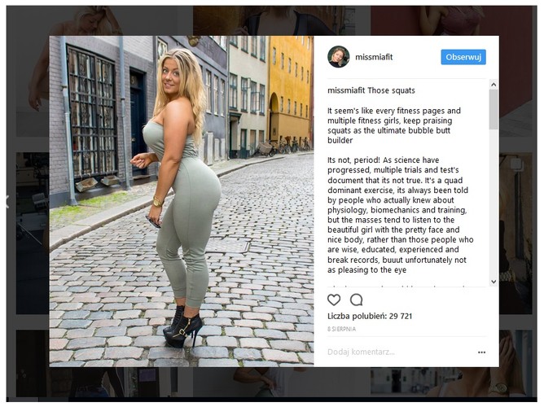The width and height of the screenshot is (544, 407).
Task: Click the speech bubble comment icon
Action: (357, 300)
